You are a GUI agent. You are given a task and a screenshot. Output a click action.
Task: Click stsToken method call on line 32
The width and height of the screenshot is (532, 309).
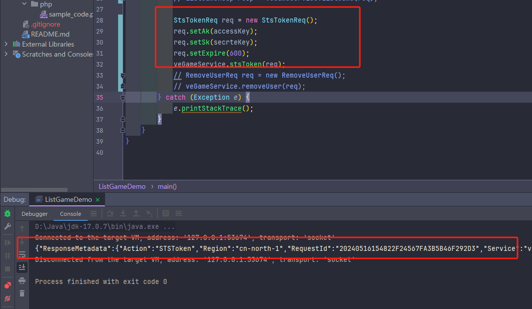tap(246, 64)
